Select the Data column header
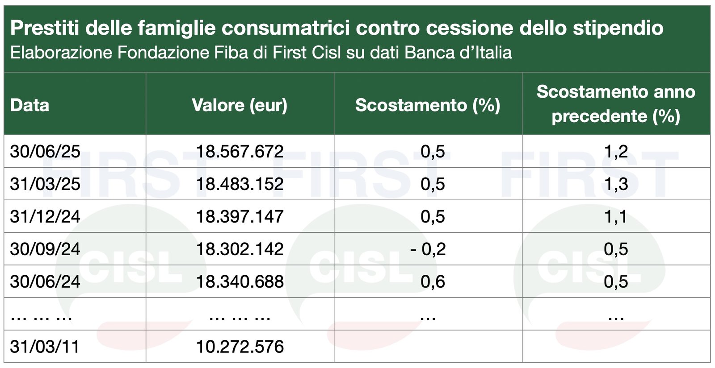This screenshot has height=368, width=715. [29, 105]
